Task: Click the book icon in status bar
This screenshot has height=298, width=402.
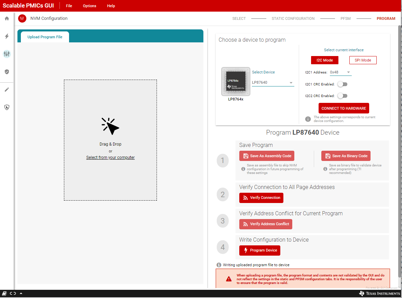Action: [4, 294]
